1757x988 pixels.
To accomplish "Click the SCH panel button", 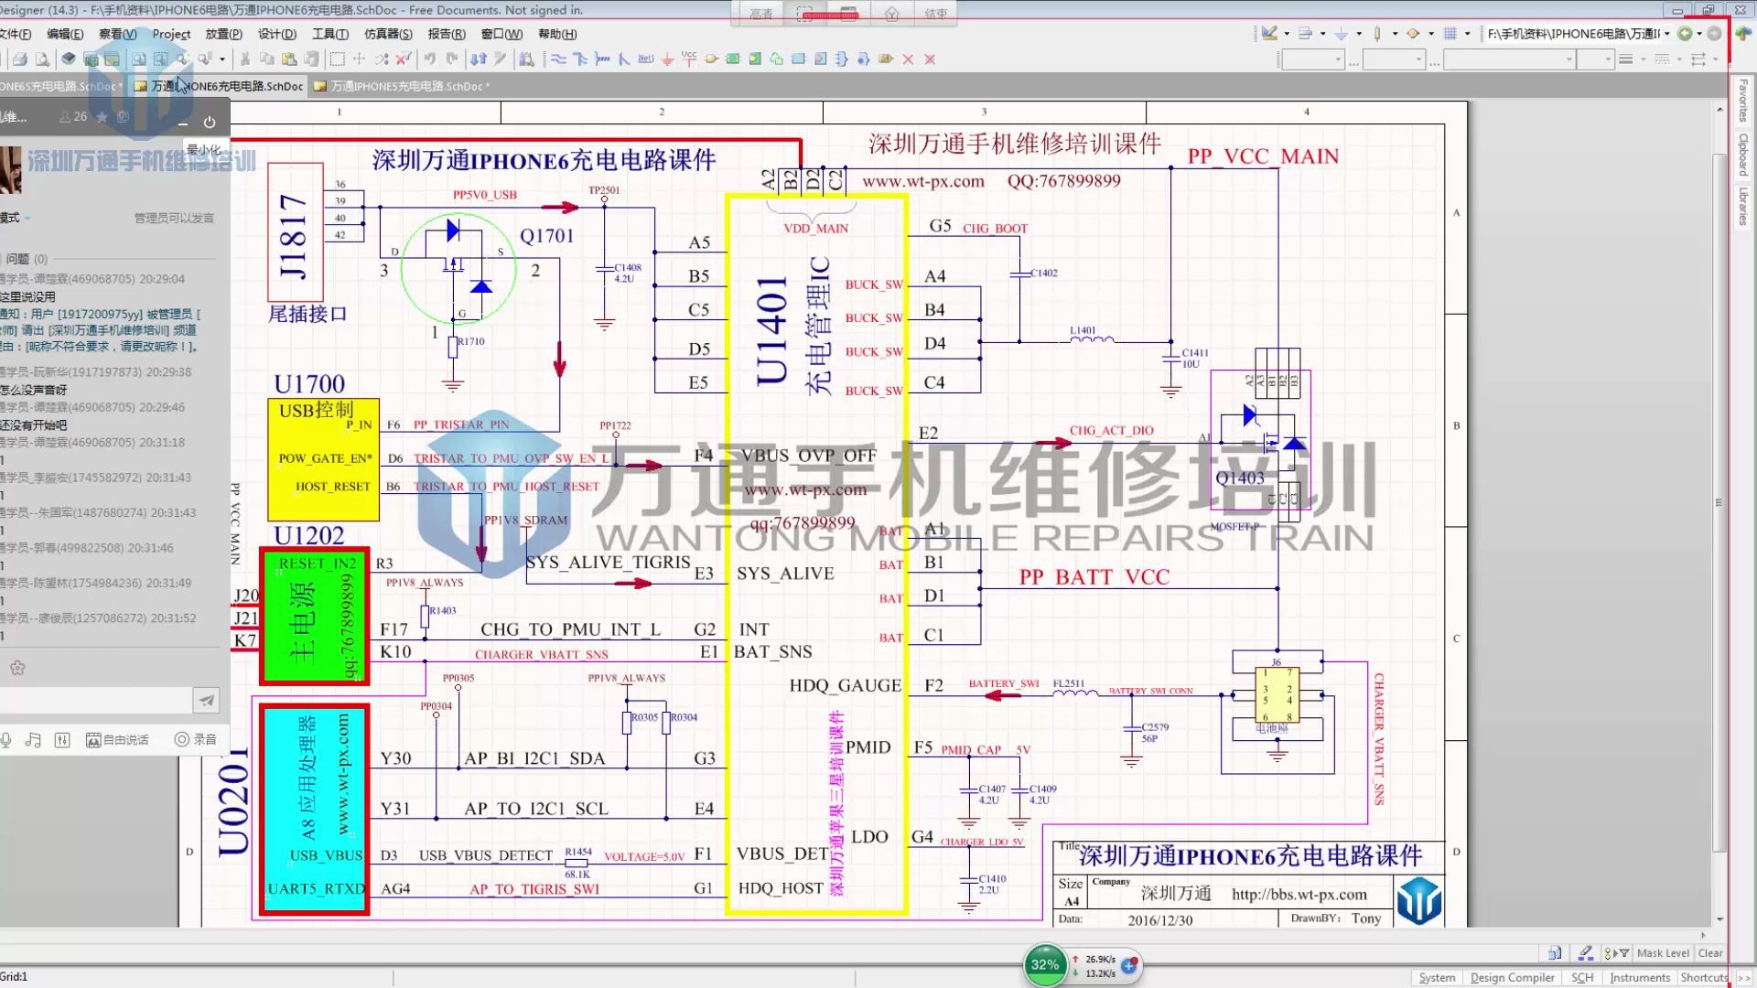I will click(1582, 978).
